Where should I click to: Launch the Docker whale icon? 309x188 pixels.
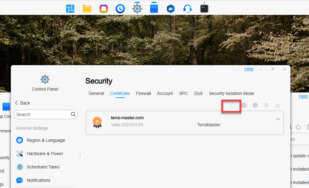pos(171,9)
